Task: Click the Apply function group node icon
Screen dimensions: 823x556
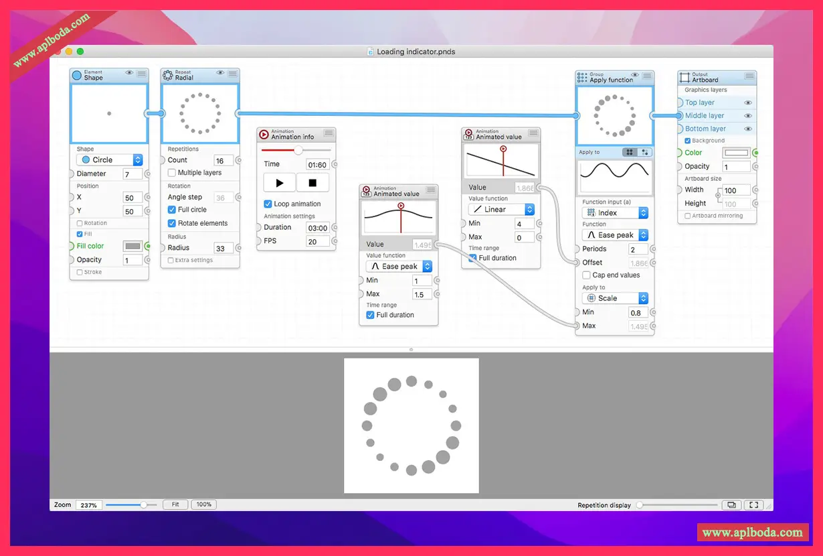Action: [582, 77]
